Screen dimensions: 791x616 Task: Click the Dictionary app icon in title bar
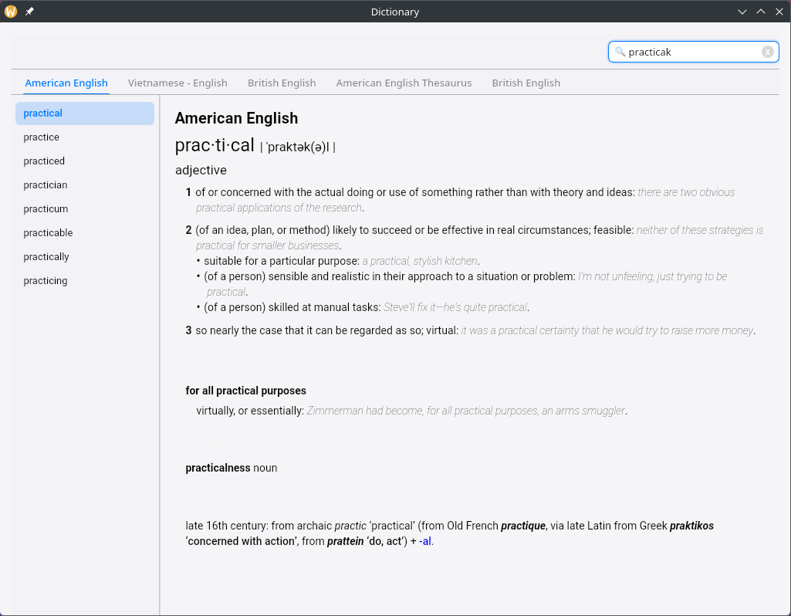(x=11, y=12)
